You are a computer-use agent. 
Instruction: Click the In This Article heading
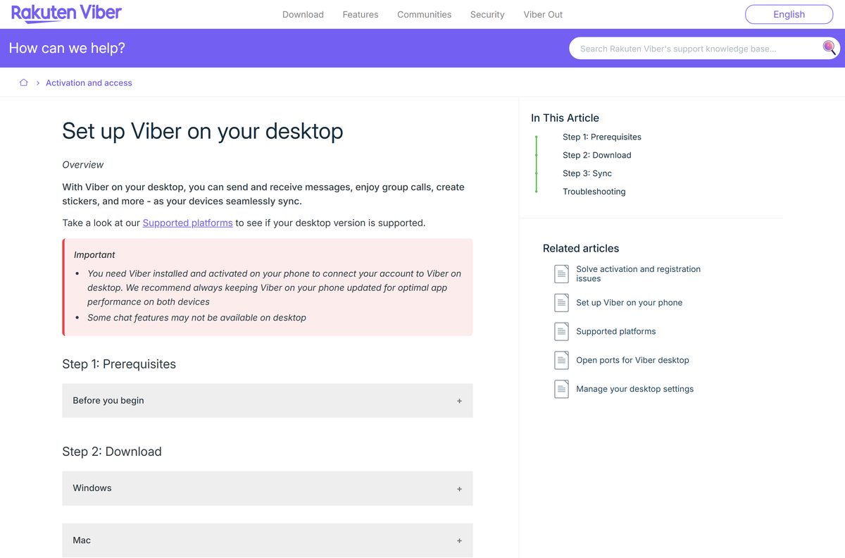(565, 118)
